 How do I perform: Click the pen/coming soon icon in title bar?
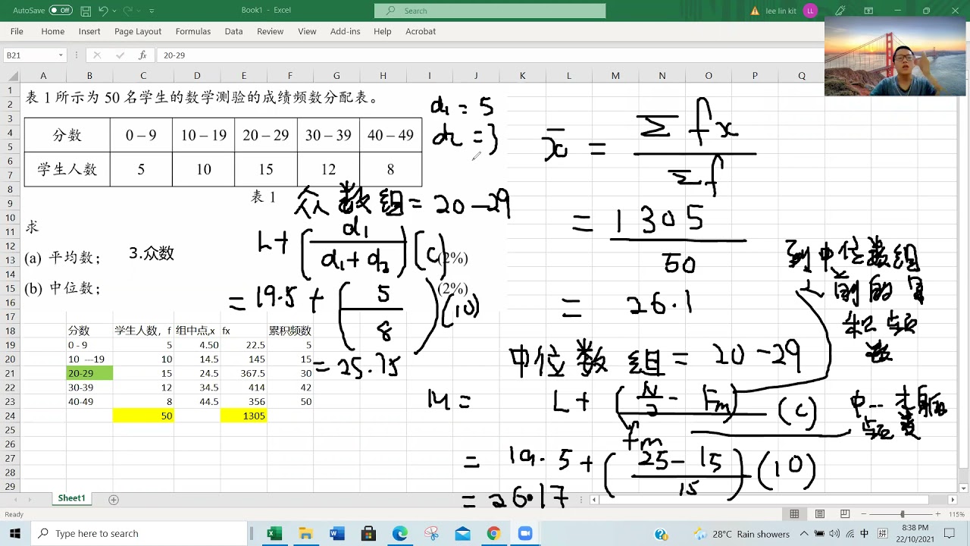click(840, 11)
